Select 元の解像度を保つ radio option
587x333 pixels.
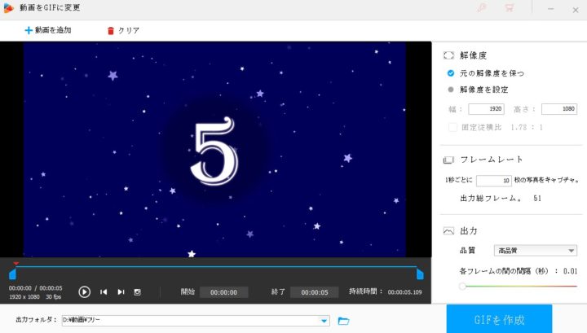click(450, 73)
